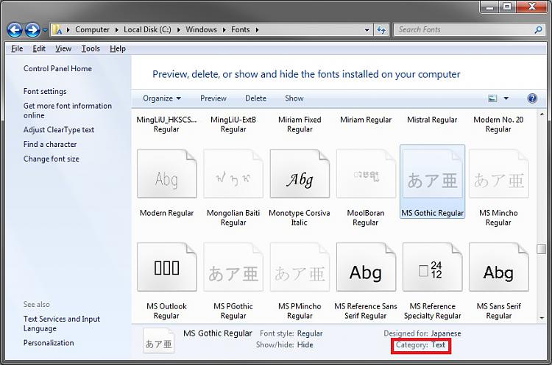
Task: Open the Personalization link
Action: (49, 342)
